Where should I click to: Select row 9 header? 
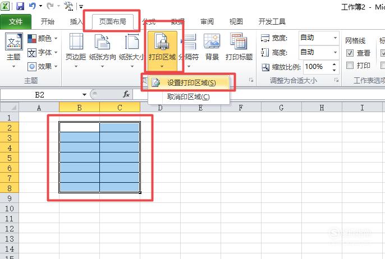click(10, 198)
